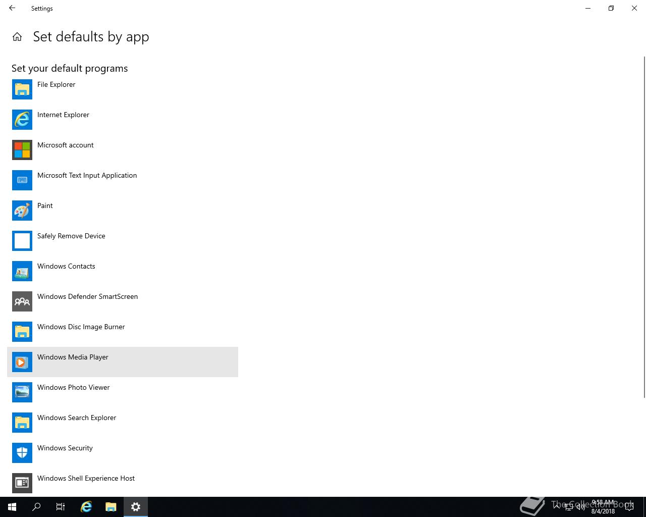
Task: Click the Microsoft account four-color logo icon
Action: point(22,150)
